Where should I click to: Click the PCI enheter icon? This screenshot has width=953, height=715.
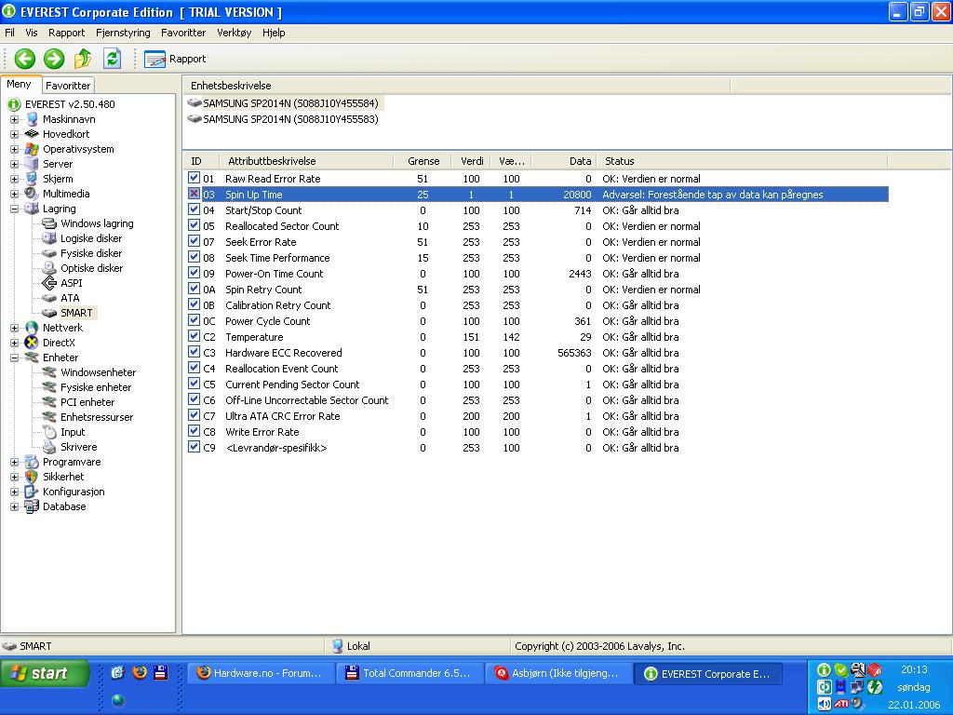pyautogui.click(x=49, y=402)
